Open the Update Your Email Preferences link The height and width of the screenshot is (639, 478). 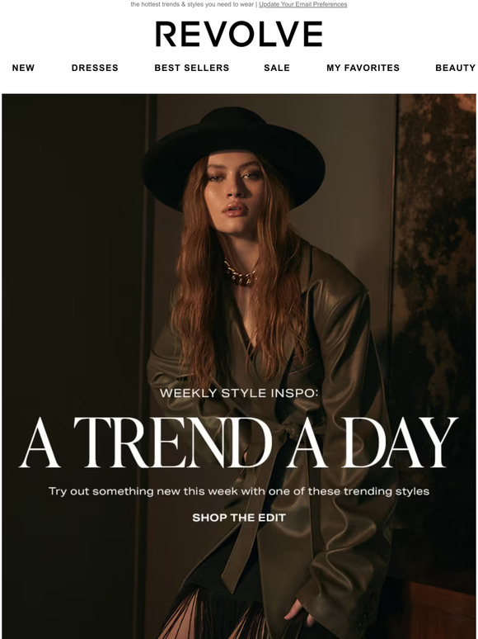(302, 4)
